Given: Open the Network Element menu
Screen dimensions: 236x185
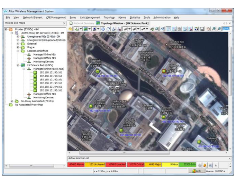Looking at the screenshot, I should tap(33, 17).
